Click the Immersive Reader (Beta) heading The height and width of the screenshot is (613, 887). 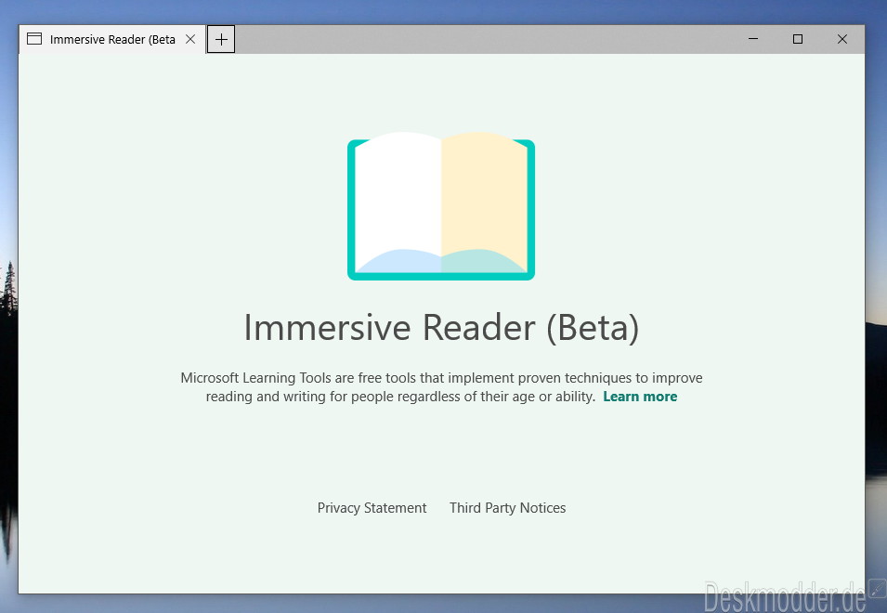click(441, 328)
